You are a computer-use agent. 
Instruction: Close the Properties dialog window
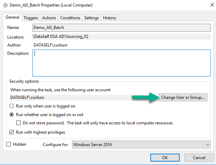click(x=211, y=6)
